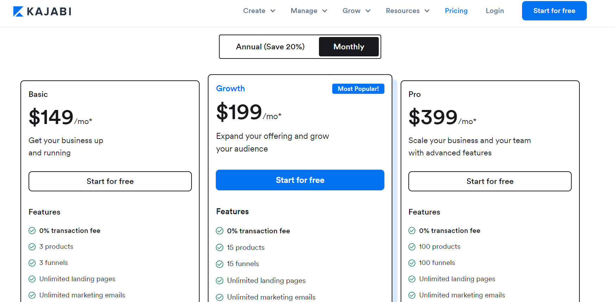Click the Most Popular! badge
Screen dimensions: 615x302
pos(358,89)
